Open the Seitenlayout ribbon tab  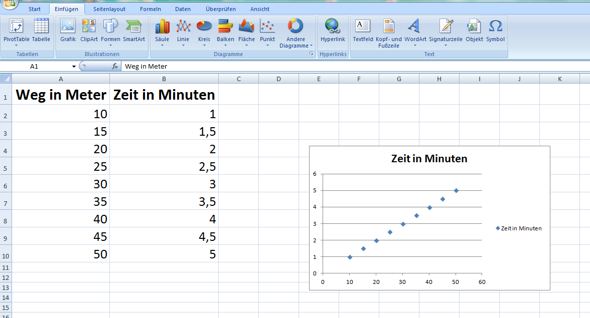tap(109, 9)
